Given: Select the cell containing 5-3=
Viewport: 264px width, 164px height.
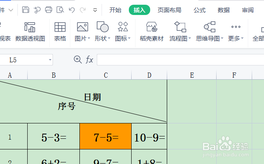Looking at the screenshot, I should pyautogui.click(x=53, y=136).
